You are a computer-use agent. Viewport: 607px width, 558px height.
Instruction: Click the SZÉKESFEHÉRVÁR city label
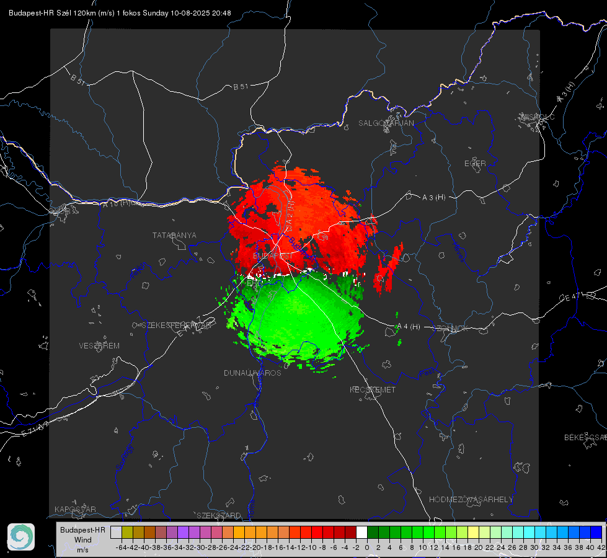click(x=177, y=325)
